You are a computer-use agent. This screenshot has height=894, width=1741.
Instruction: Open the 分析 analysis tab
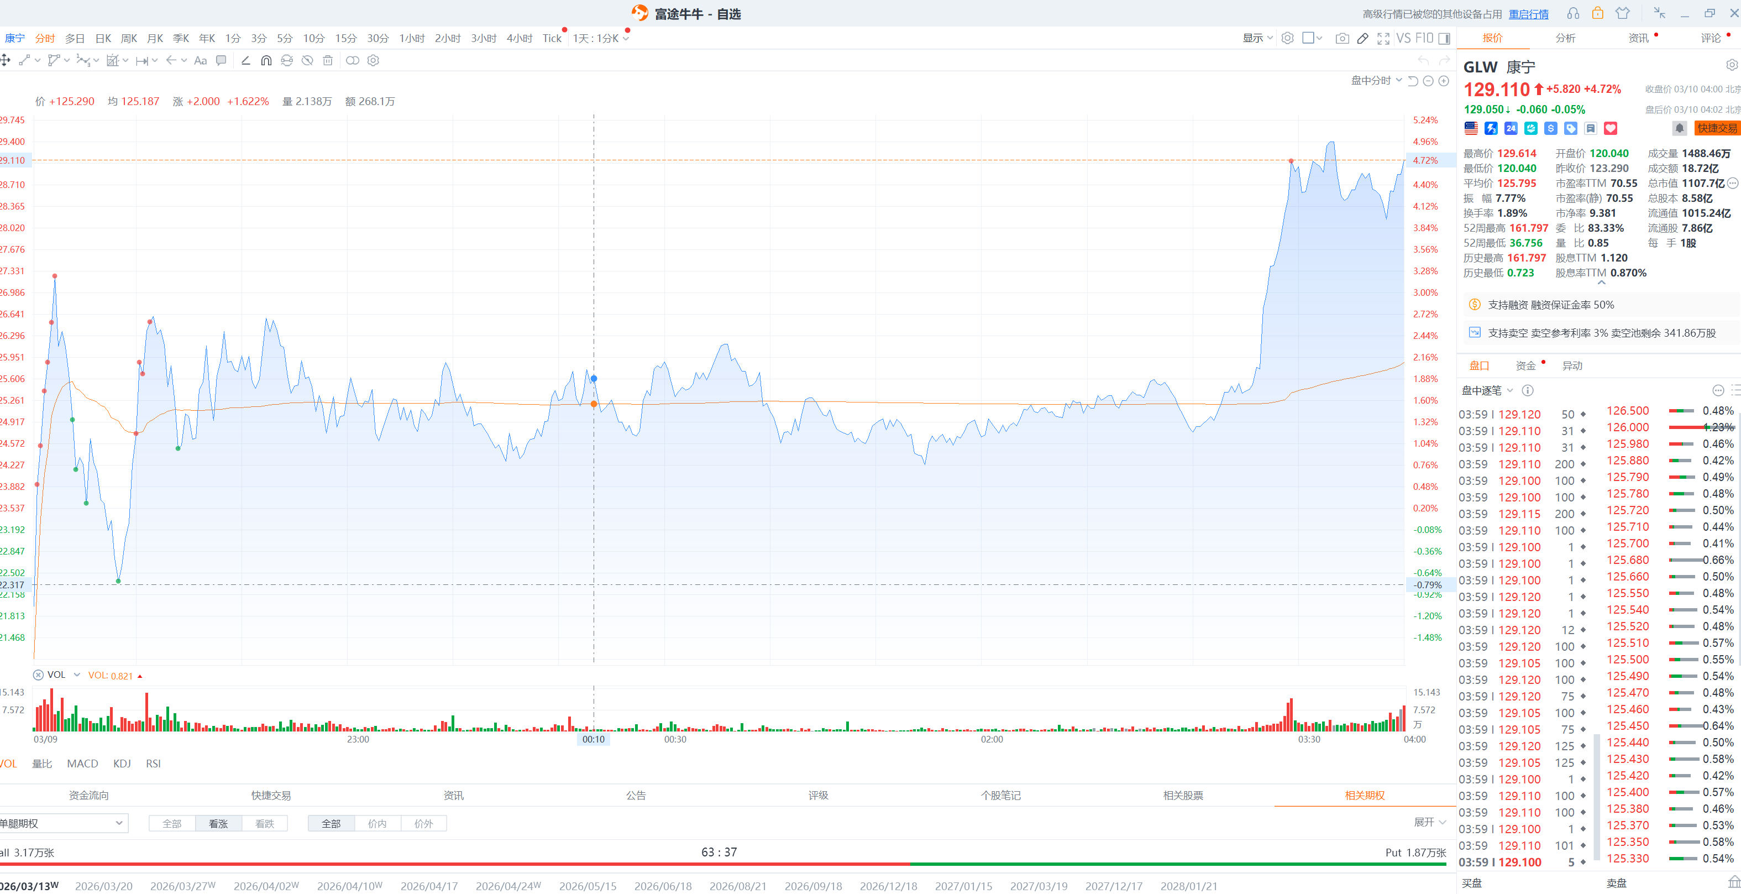[1565, 39]
